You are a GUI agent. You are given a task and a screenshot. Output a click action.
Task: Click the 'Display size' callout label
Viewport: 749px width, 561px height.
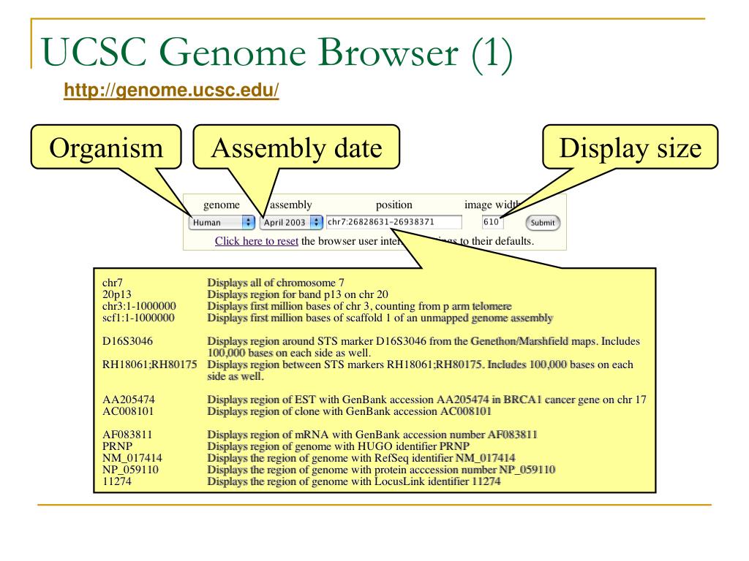(631, 148)
